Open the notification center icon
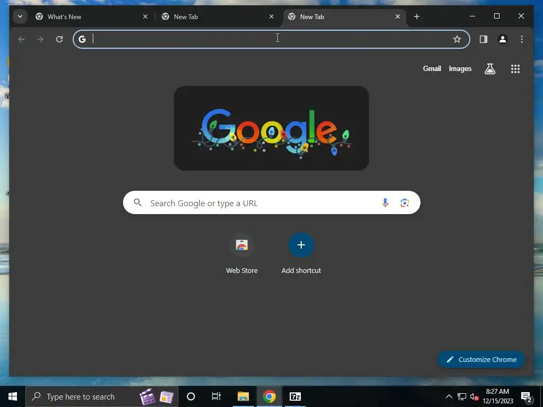The image size is (543, 407). [x=527, y=397]
